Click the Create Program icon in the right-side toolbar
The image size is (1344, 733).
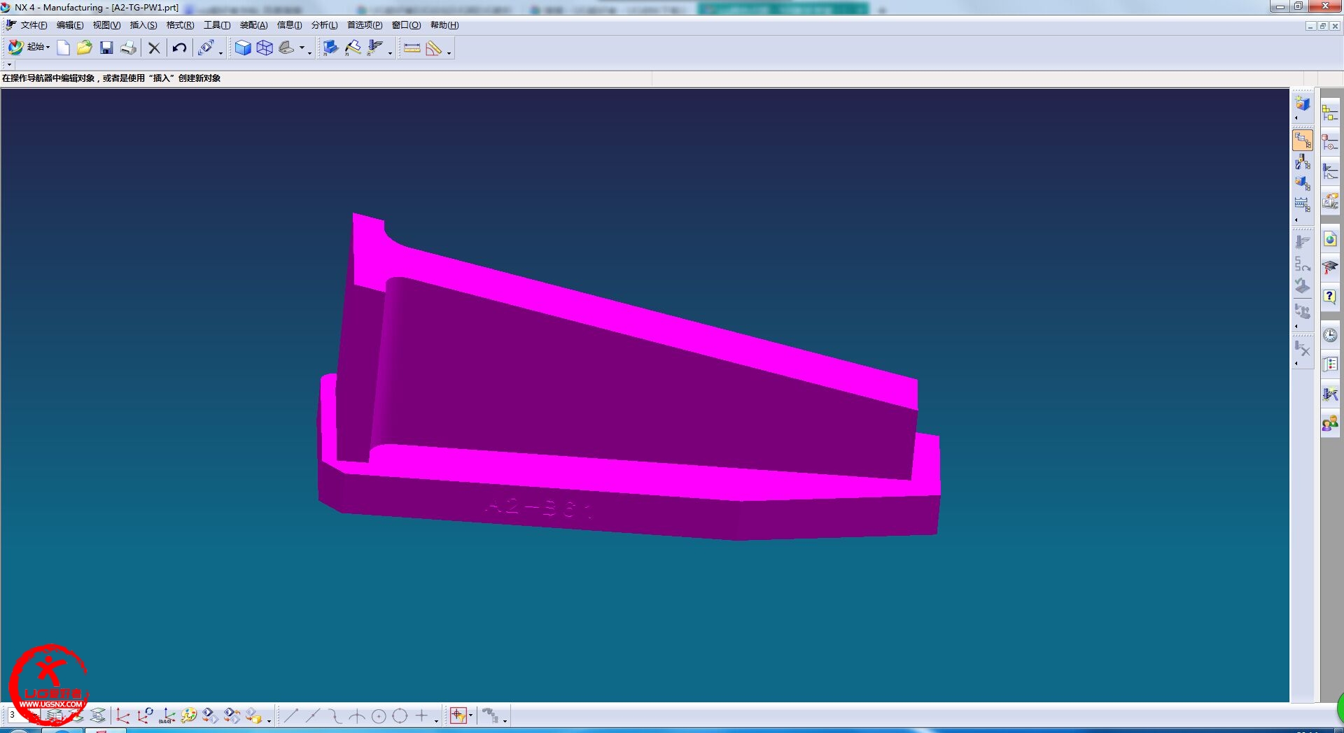pyautogui.click(x=1302, y=104)
